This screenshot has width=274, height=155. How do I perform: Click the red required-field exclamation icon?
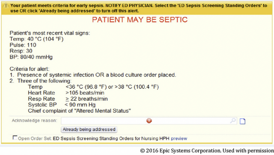pos(149,121)
